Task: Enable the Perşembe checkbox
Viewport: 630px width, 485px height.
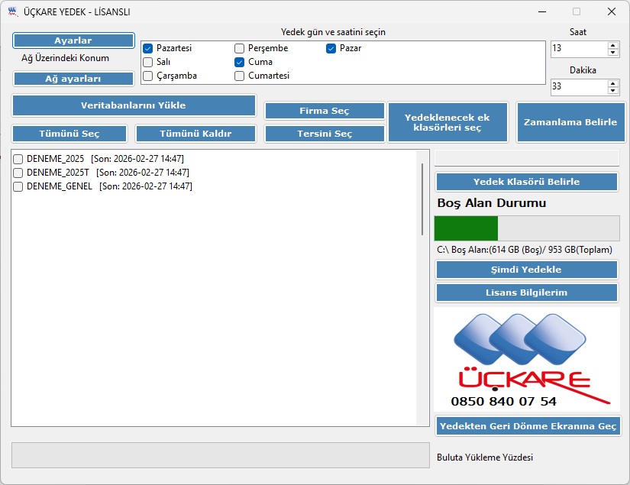Action: (240, 48)
